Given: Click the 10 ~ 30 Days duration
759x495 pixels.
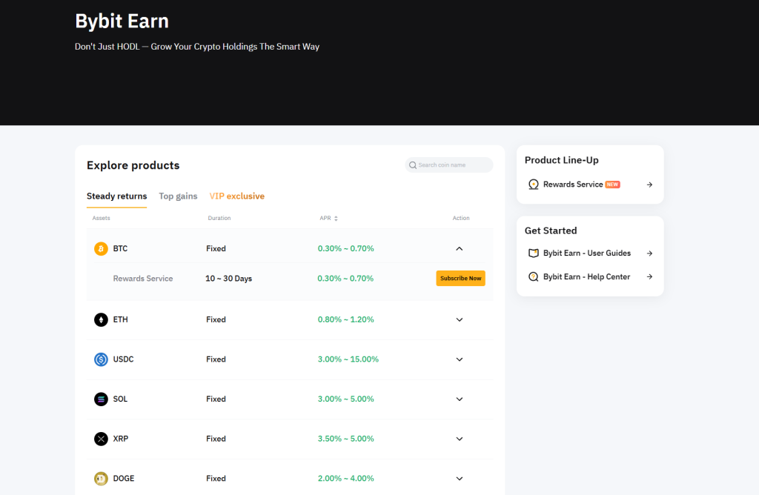Looking at the screenshot, I should pos(228,279).
